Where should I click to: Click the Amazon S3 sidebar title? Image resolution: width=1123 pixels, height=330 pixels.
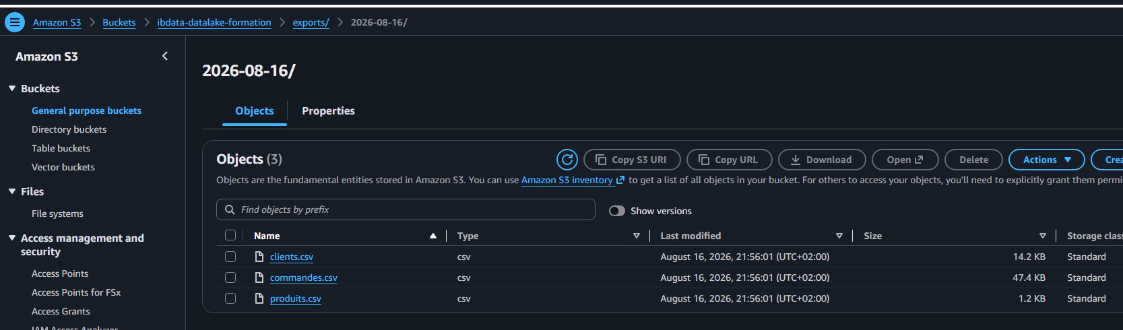coord(46,57)
